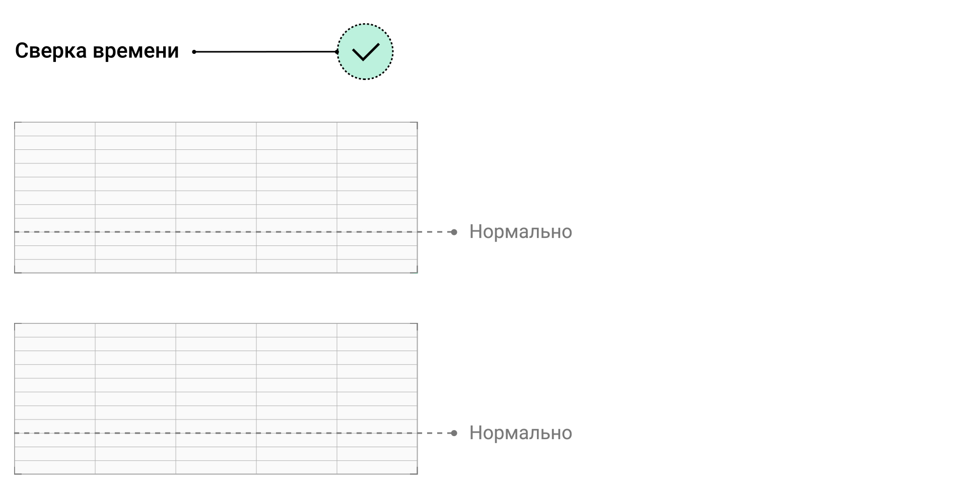This screenshot has height=503, width=957.
Task: Click the "Сверка времени" heading
Action: pyautogui.click(x=97, y=51)
